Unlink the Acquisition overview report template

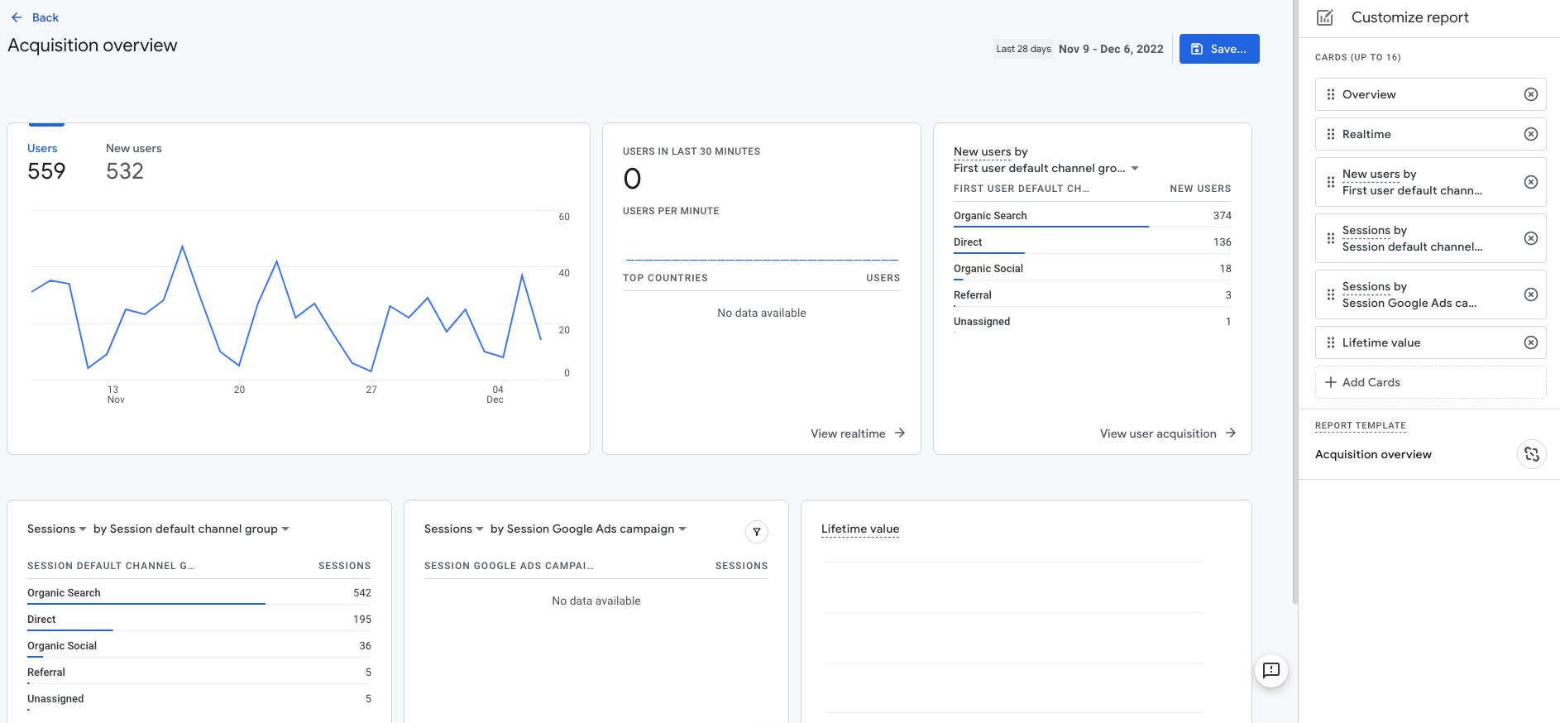point(1531,454)
